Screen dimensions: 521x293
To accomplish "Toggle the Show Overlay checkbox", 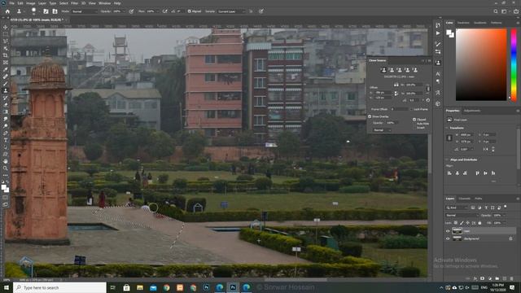I will [370, 116].
